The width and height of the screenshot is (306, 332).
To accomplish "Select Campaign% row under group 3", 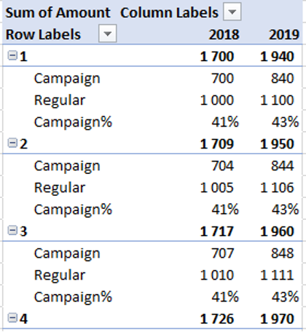I will pos(73,298).
